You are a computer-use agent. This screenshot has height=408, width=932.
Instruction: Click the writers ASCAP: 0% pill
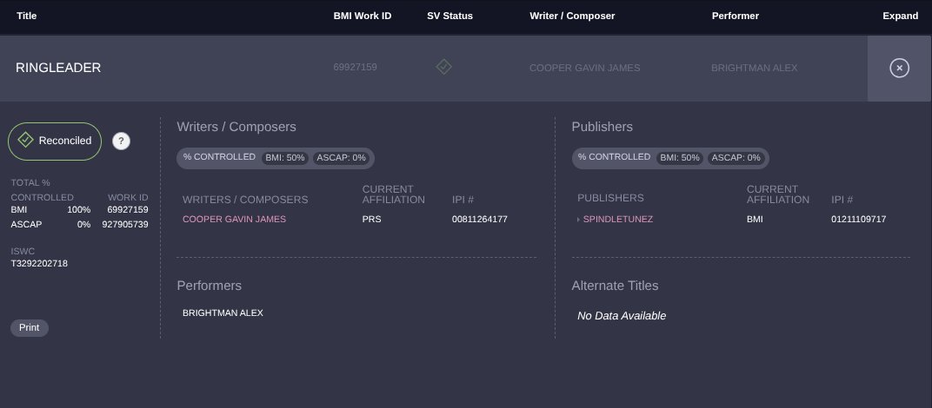pos(341,158)
